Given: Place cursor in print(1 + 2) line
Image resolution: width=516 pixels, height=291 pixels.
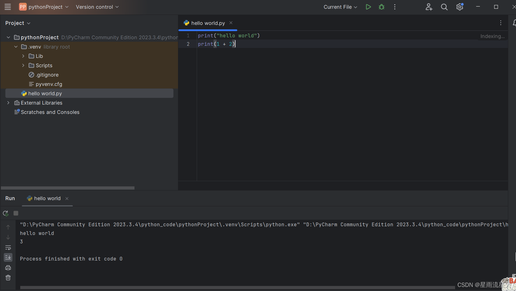Looking at the screenshot, I should coord(217,44).
